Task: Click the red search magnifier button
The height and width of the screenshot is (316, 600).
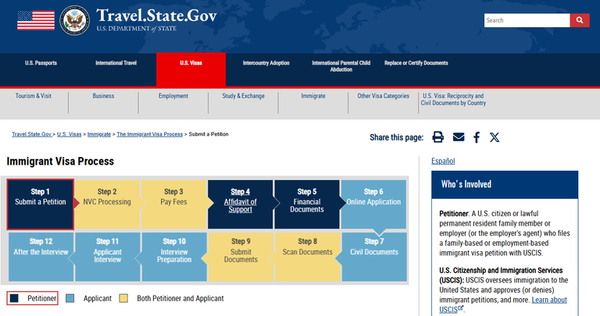Action: click(x=580, y=20)
